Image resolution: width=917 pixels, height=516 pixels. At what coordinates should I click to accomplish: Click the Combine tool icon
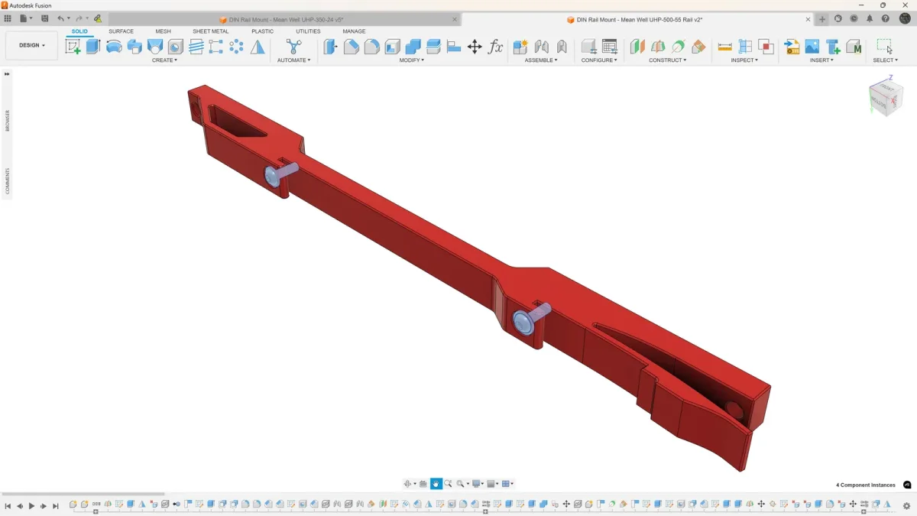[x=413, y=47]
